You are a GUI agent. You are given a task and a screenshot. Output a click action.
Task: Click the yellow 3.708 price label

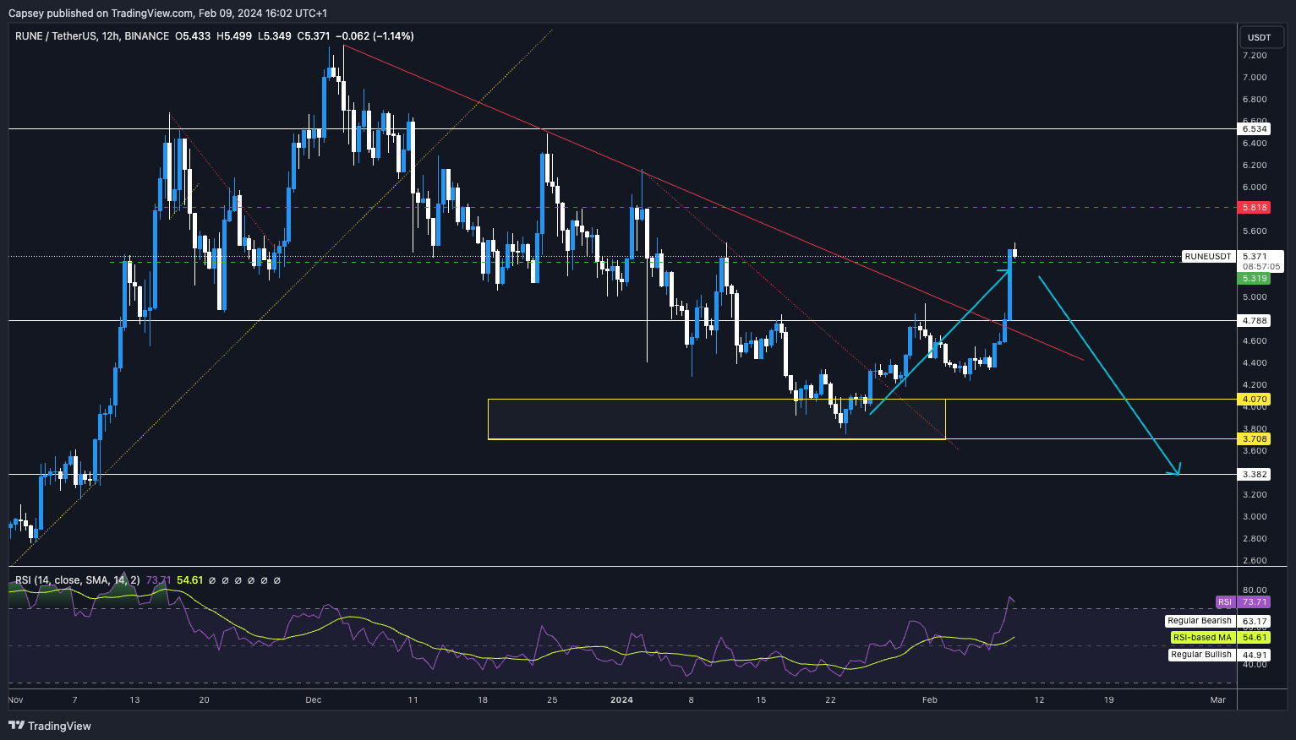(x=1255, y=439)
